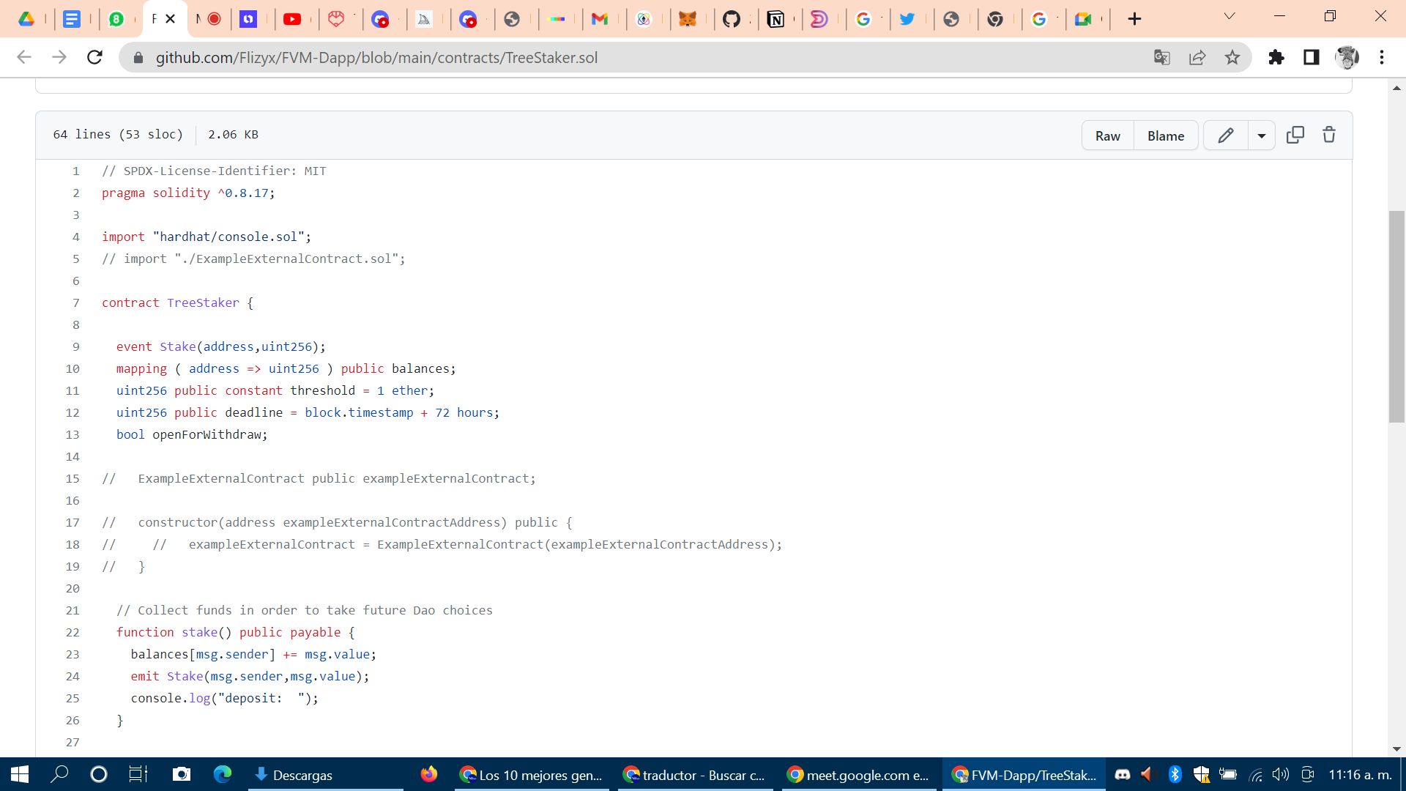Launch Microsoft Edge from the taskbar
The height and width of the screenshot is (791, 1406).
[223, 774]
